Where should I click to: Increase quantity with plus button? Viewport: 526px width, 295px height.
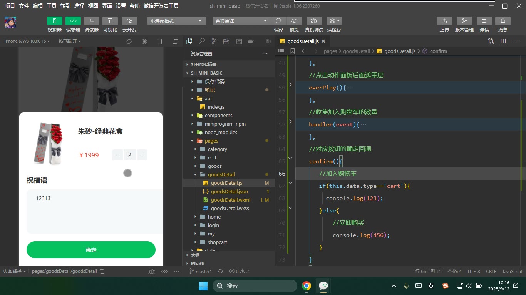pos(142,155)
